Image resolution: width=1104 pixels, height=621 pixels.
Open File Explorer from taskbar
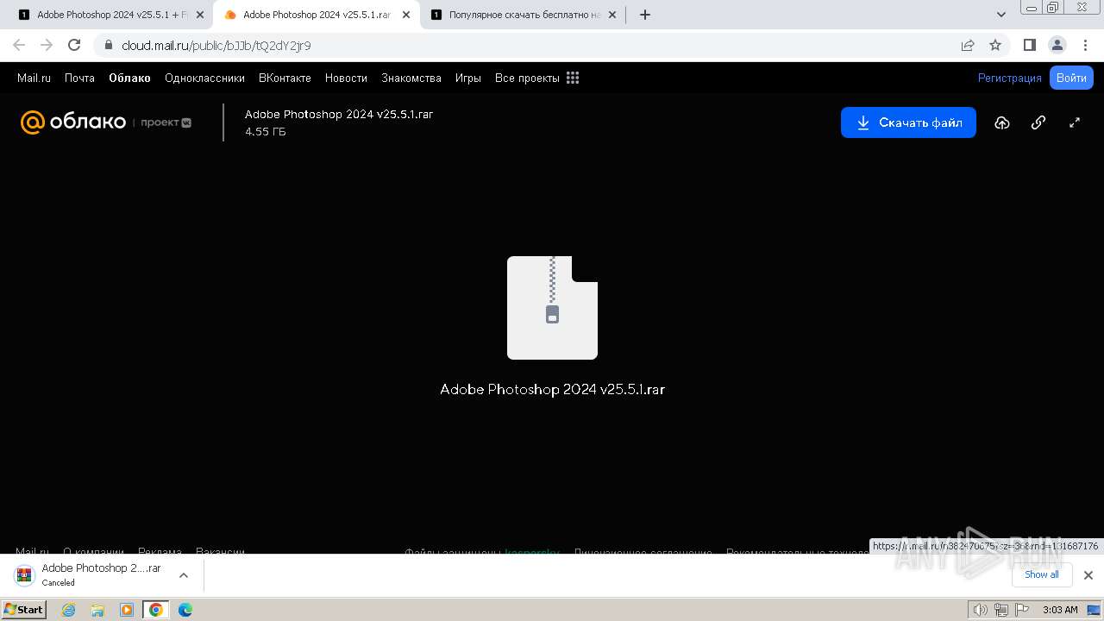click(x=97, y=610)
